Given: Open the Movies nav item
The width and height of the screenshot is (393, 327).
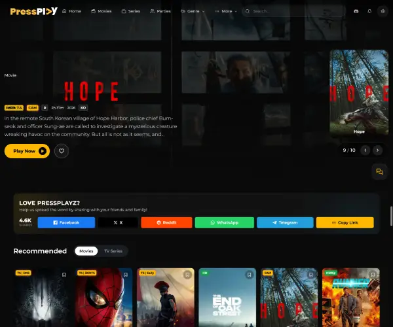Looking at the screenshot, I should (x=102, y=11).
